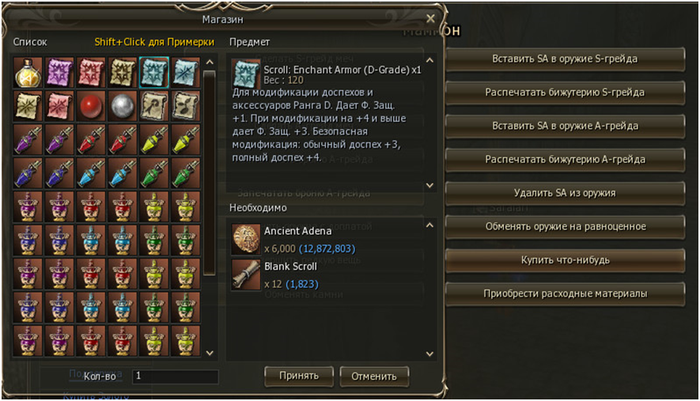Confirm purchase with the Принять button
This screenshot has height=401, width=700.
[299, 376]
